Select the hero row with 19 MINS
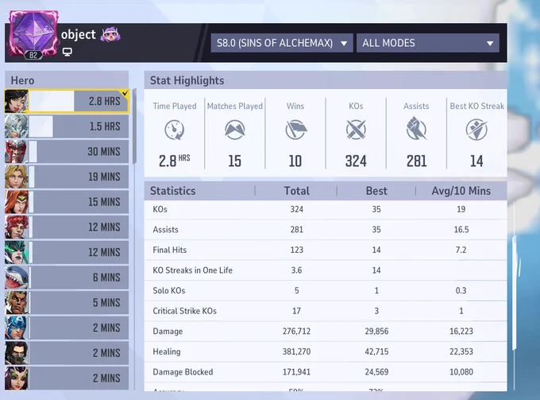Viewport: 540px width, 400px height. [67, 177]
